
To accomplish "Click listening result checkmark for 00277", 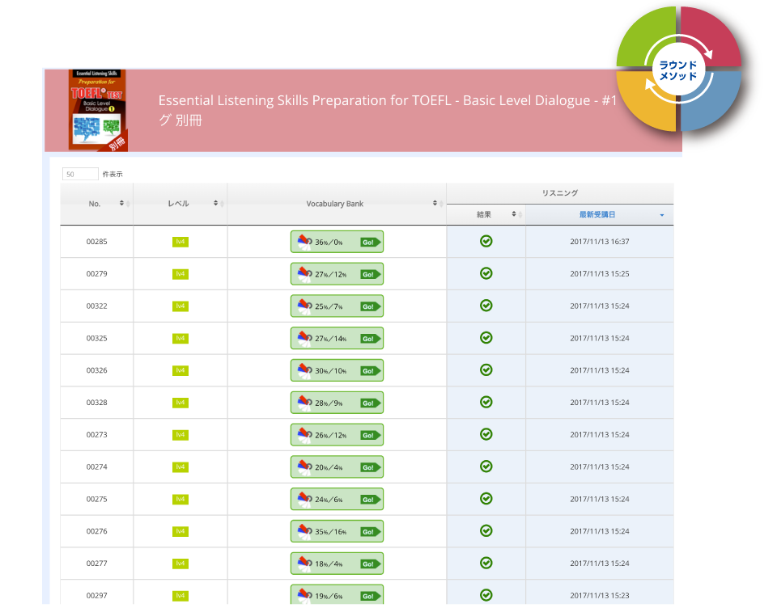I will [486, 563].
